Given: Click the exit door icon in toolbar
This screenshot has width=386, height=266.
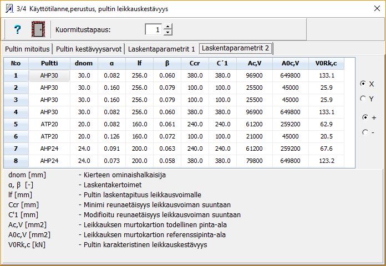Looking at the screenshot, I should [x=38, y=29].
